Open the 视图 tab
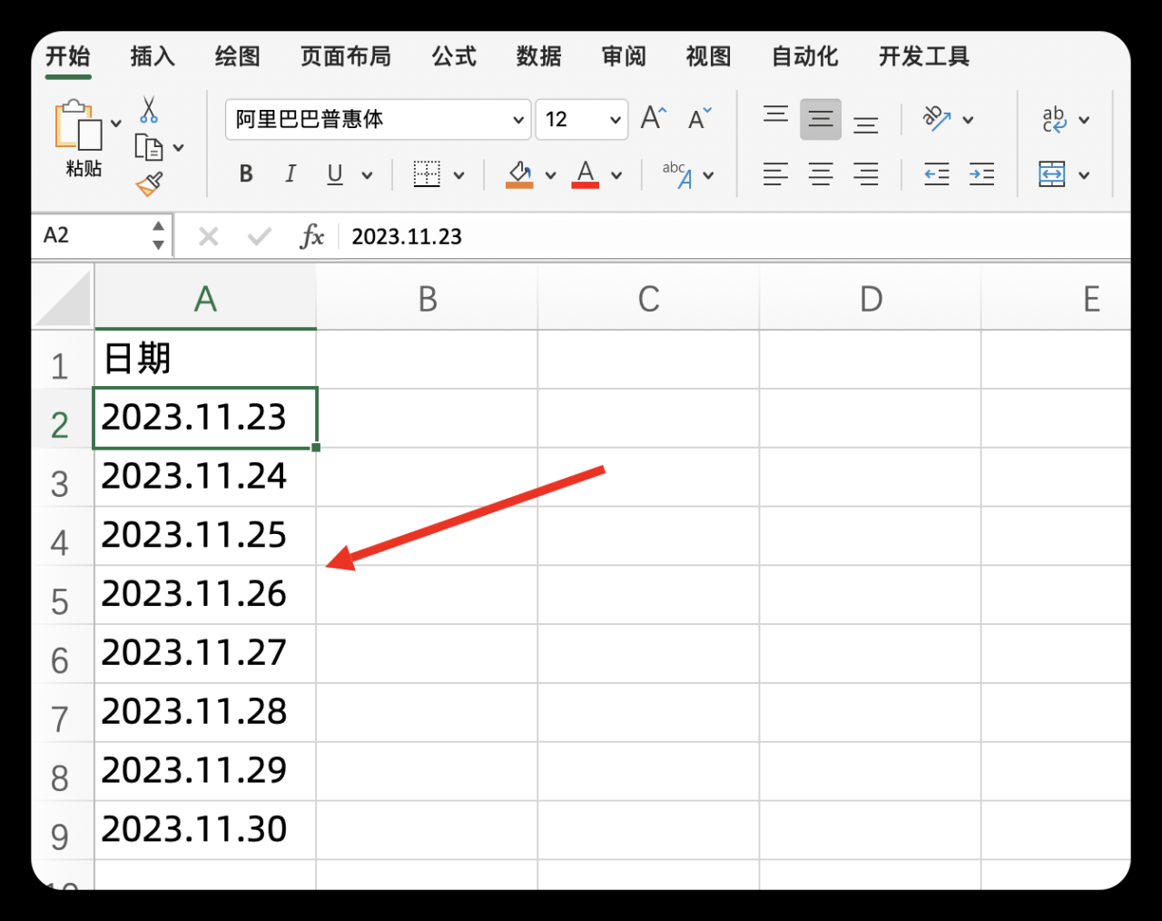1162x921 pixels. pos(709,56)
